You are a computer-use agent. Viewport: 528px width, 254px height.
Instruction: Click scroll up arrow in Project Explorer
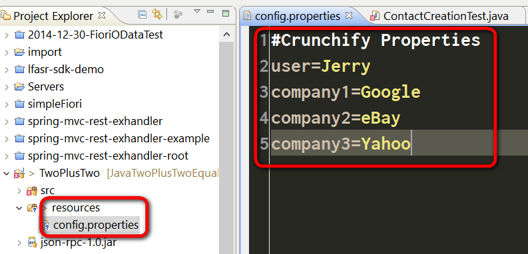click(226, 35)
